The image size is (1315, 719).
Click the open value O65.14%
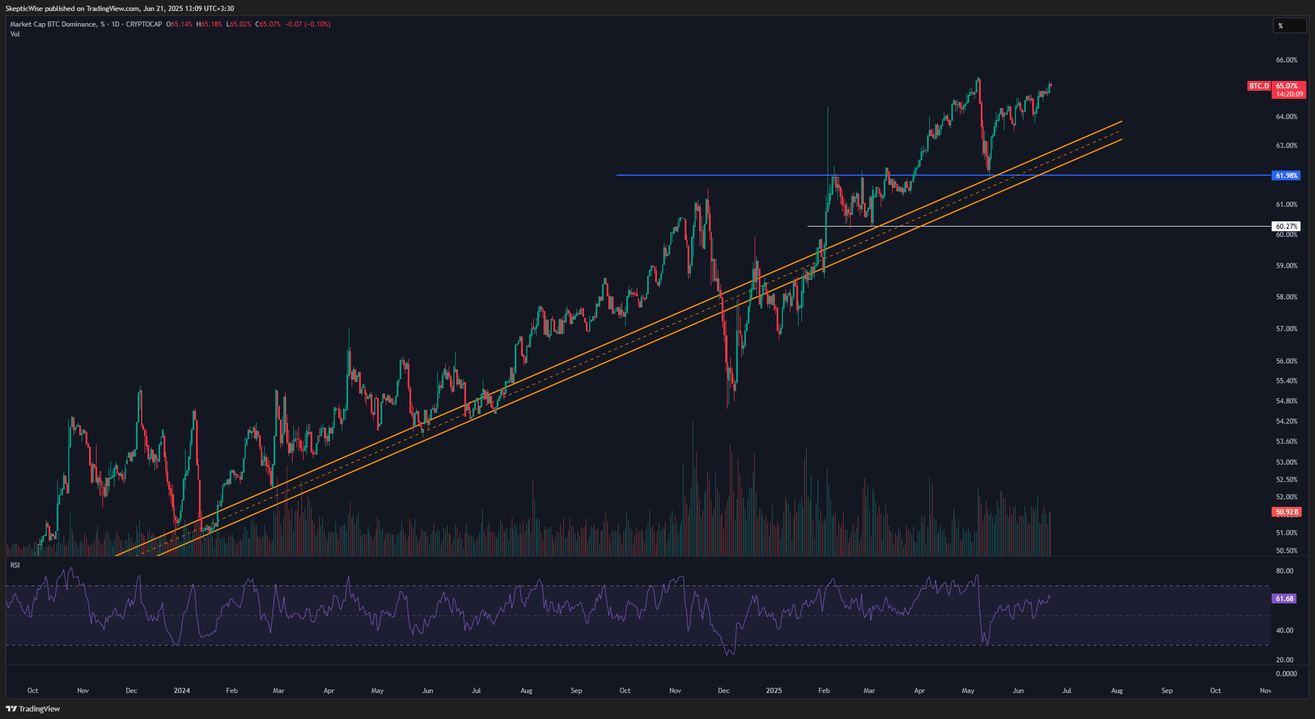pos(179,24)
